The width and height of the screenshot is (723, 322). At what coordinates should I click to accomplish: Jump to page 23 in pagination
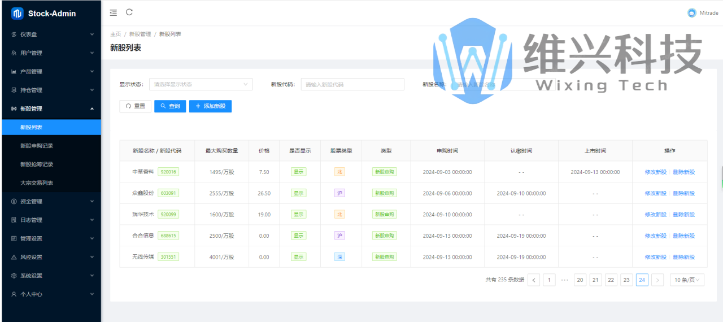pos(626,280)
